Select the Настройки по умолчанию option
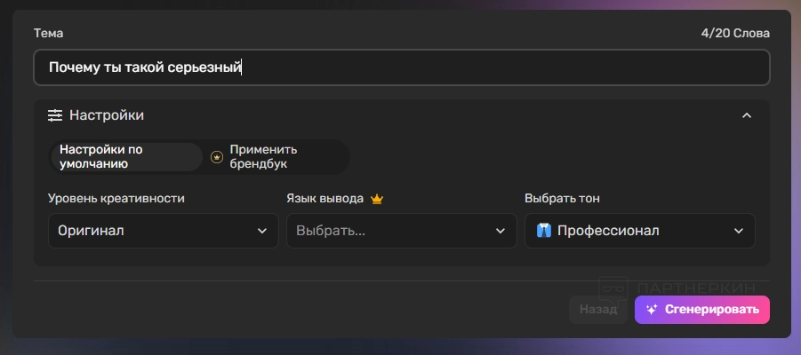 [x=125, y=157]
